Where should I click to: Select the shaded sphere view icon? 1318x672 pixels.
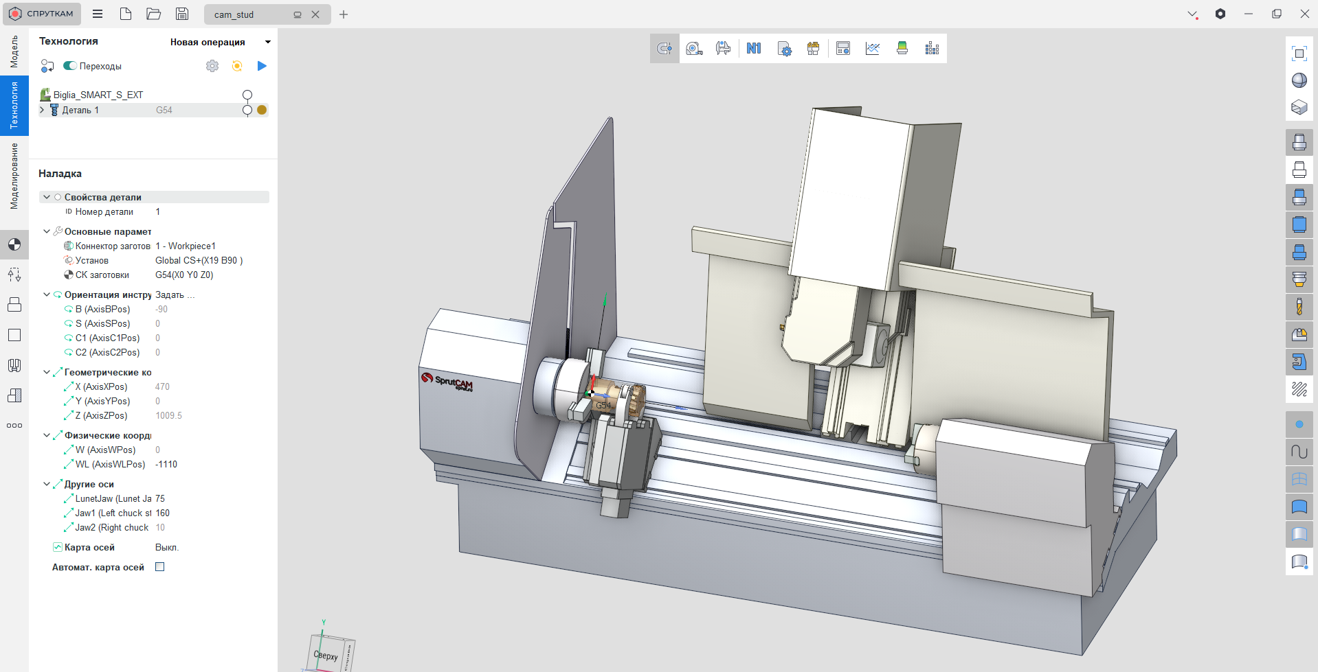point(1299,80)
